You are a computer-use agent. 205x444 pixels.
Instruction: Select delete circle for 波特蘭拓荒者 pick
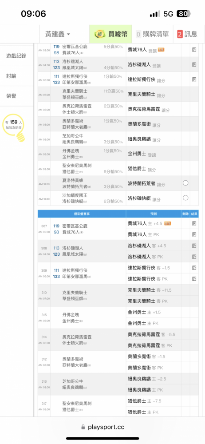coord(185,183)
